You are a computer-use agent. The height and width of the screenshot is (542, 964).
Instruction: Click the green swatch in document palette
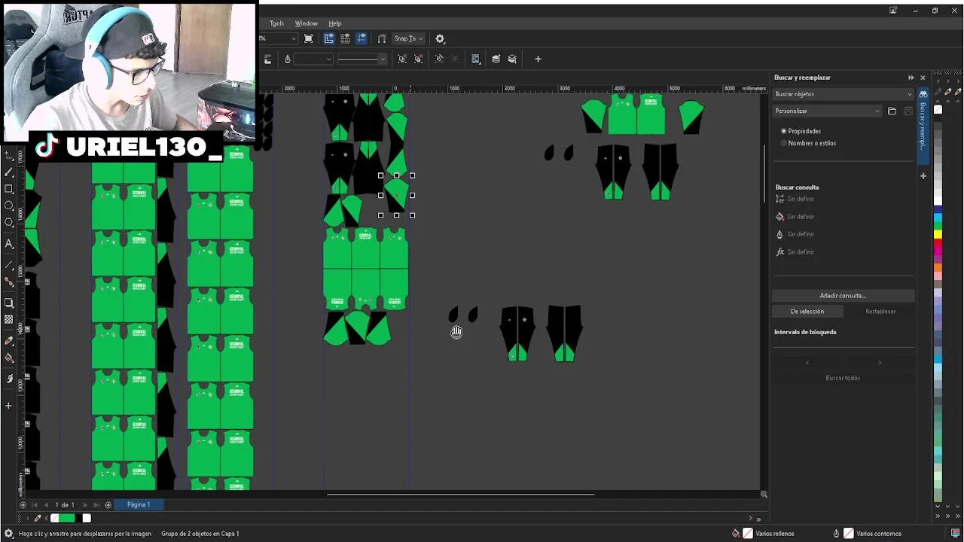click(x=66, y=518)
